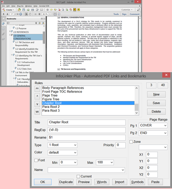Open the Page Thumbnails panel icon
The width and height of the screenshot is (172, 189).
[3, 19]
